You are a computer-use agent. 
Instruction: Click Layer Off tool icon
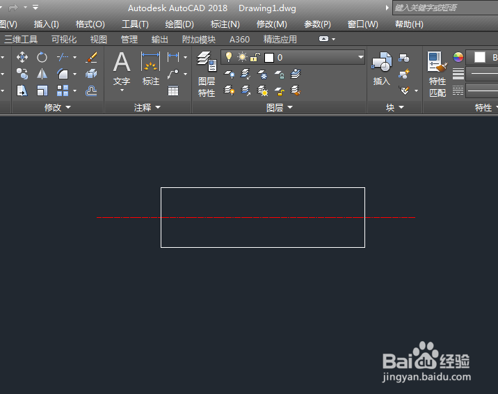click(x=230, y=74)
